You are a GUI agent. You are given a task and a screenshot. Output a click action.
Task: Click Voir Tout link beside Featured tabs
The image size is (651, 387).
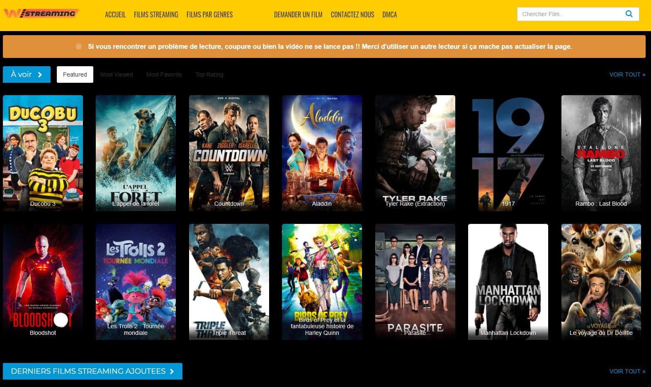627,75
